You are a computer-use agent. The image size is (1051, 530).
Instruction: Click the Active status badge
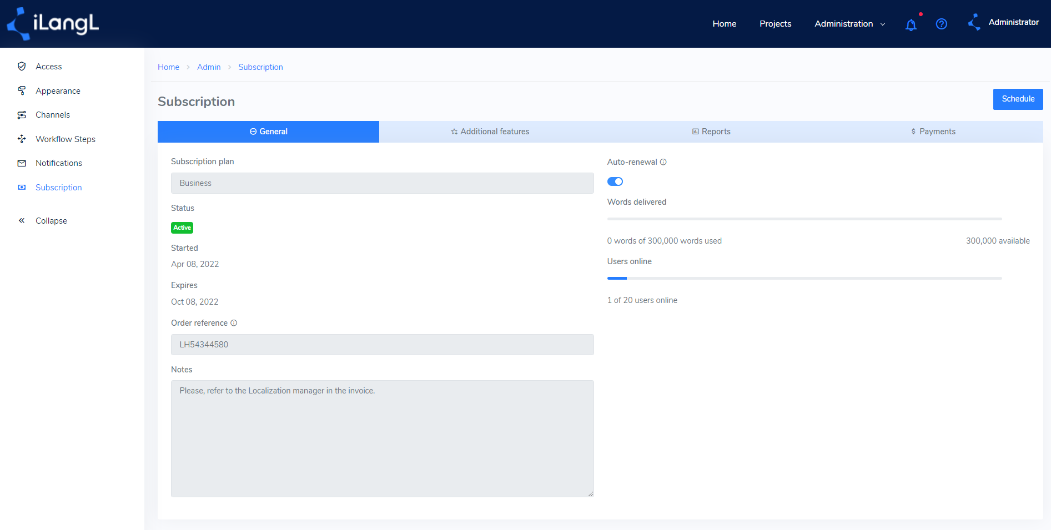coord(182,228)
